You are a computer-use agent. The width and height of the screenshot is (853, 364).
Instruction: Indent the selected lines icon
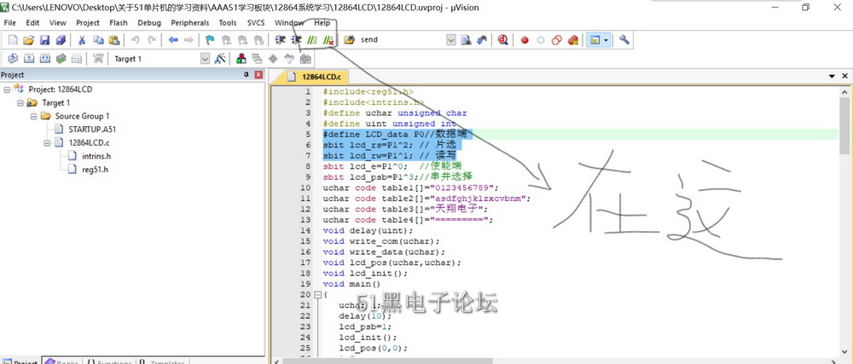click(280, 40)
